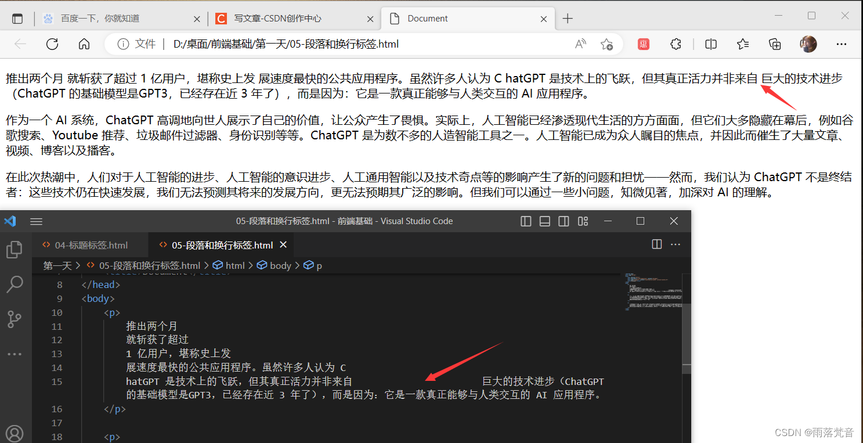Viewport: 863px width, 443px height.
Task: Split the VS Code editor right
Action: (x=657, y=244)
